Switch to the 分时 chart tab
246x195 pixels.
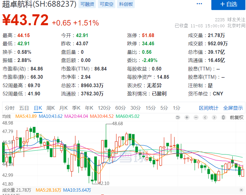point(9,108)
